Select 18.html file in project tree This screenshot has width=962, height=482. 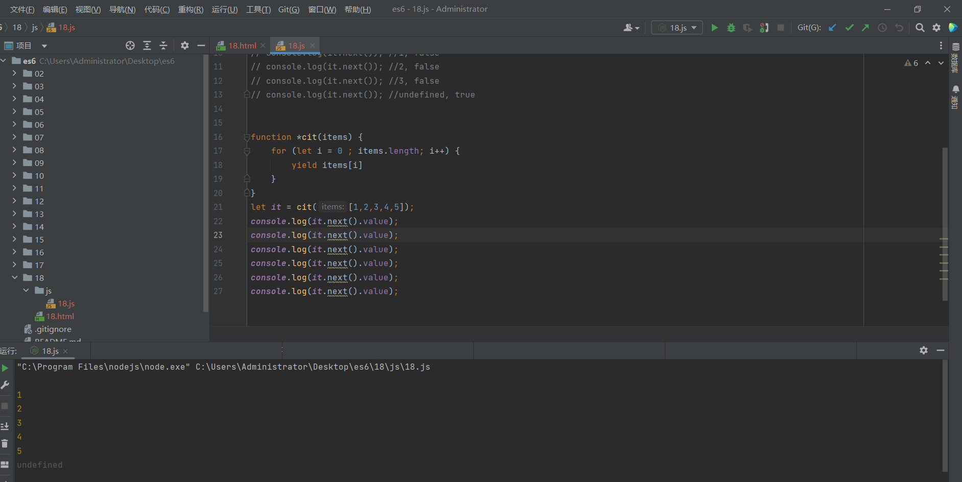pos(60,316)
